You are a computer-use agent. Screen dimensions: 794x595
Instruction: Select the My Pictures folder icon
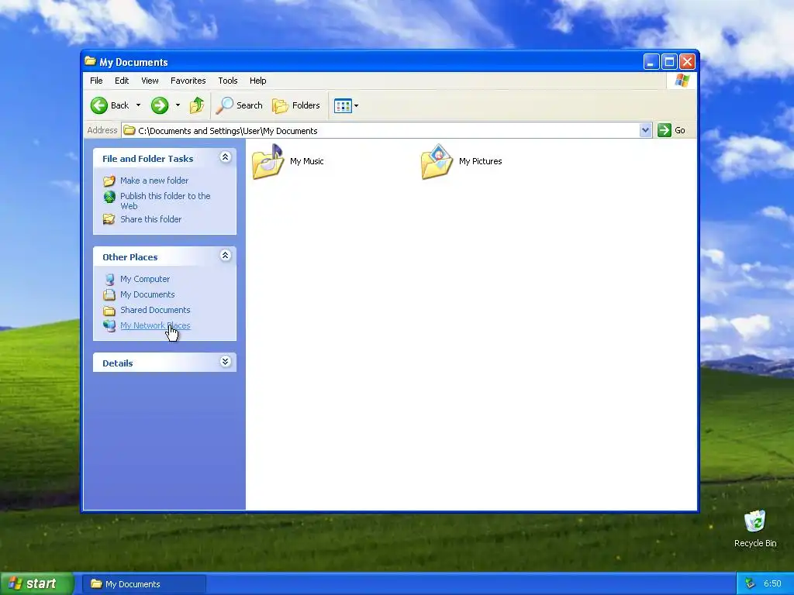click(x=437, y=161)
